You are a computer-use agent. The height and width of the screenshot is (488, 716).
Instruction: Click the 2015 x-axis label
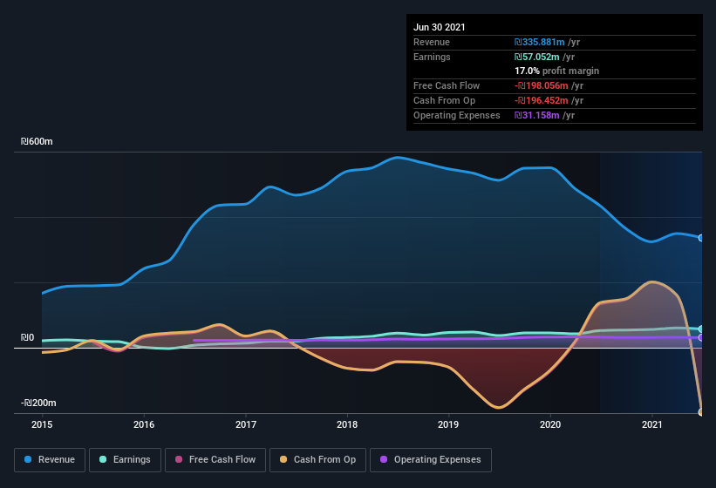(42, 424)
